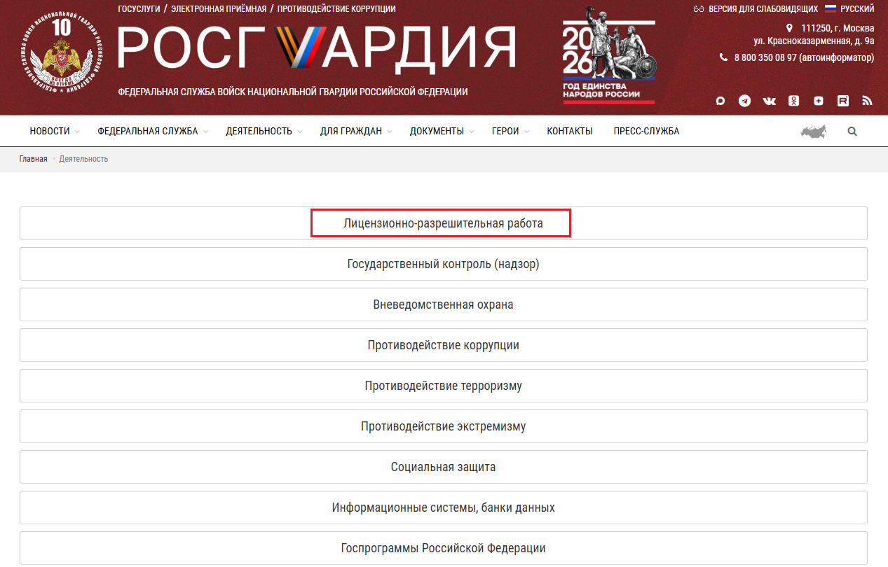Open Противодействие коррупции section in list
Image resolution: width=888 pixels, height=567 pixels.
(x=444, y=345)
